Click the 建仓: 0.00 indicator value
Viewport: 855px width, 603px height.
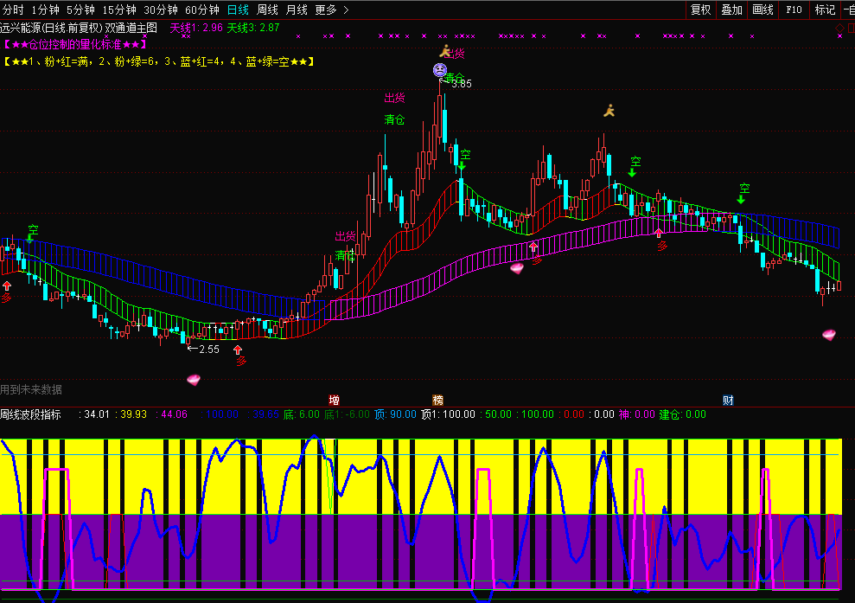tap(683, 414)
